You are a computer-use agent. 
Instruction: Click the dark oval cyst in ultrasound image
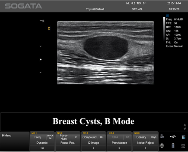pos(106,48)
